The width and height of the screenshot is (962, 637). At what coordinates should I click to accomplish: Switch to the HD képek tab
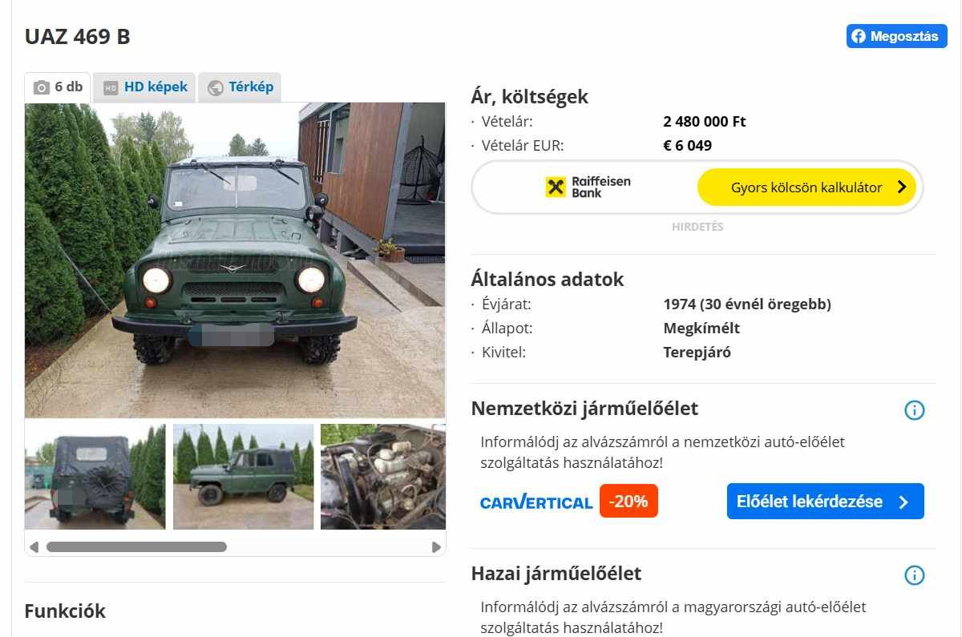[145, 87]
